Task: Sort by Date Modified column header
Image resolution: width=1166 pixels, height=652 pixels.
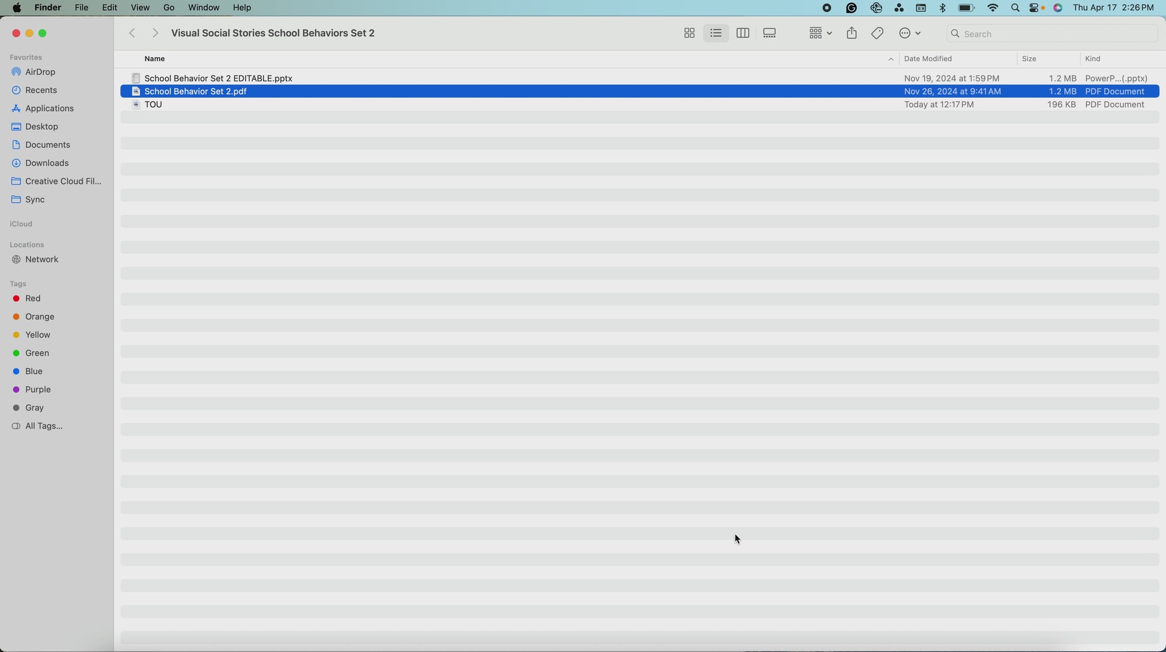Action: [928, 59]
